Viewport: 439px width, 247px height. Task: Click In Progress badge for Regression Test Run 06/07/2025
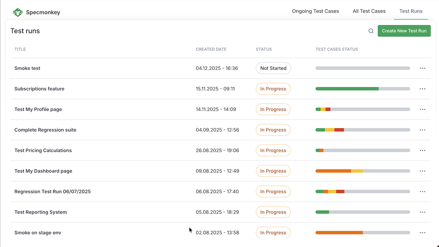273,192
